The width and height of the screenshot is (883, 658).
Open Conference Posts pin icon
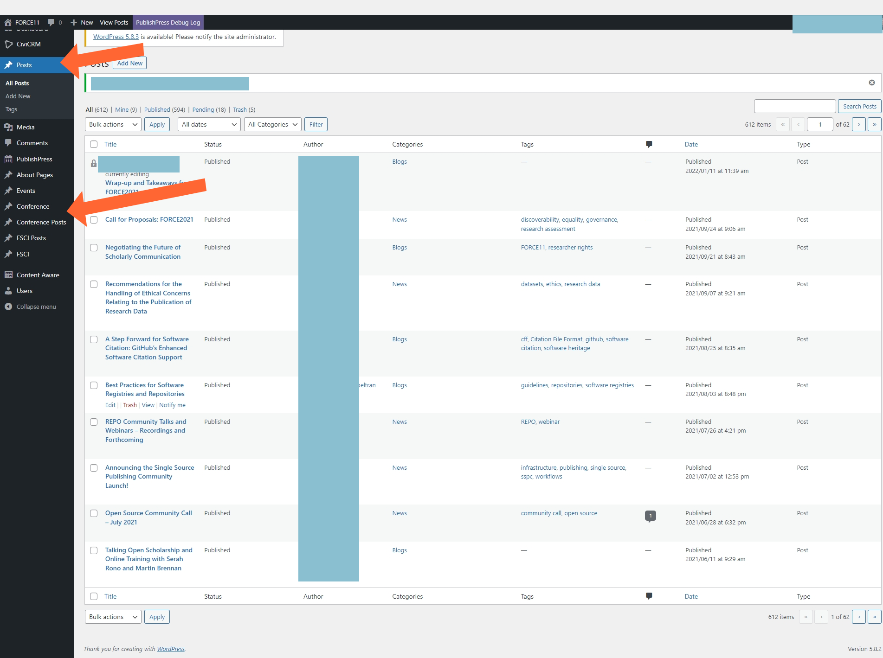8,222
